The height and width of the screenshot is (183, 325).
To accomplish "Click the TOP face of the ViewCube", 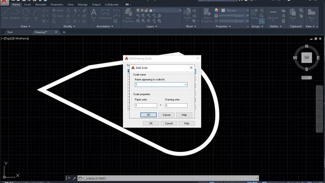I will point(307,57).
